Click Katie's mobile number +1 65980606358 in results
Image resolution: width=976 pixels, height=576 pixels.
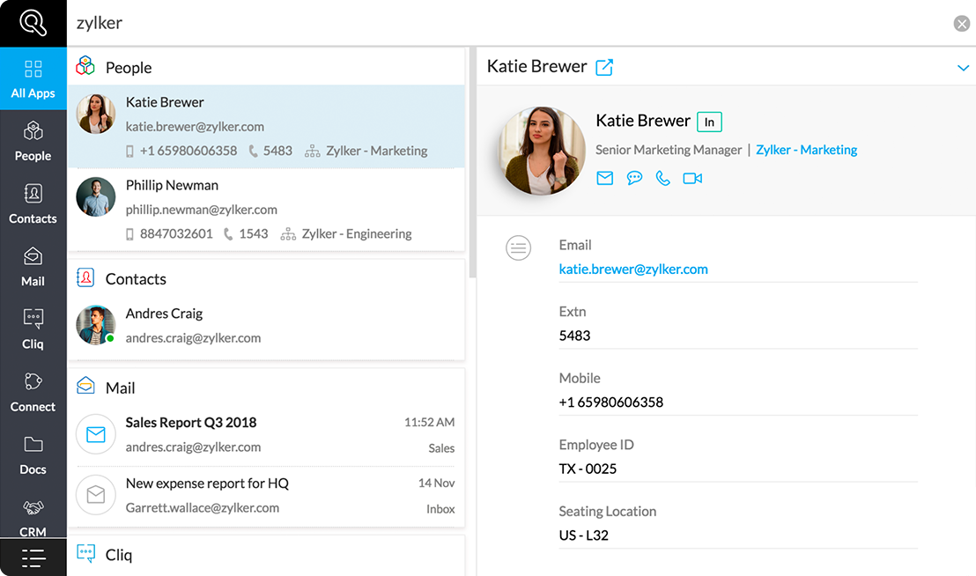pyautogui.click(x=188, y=151)
